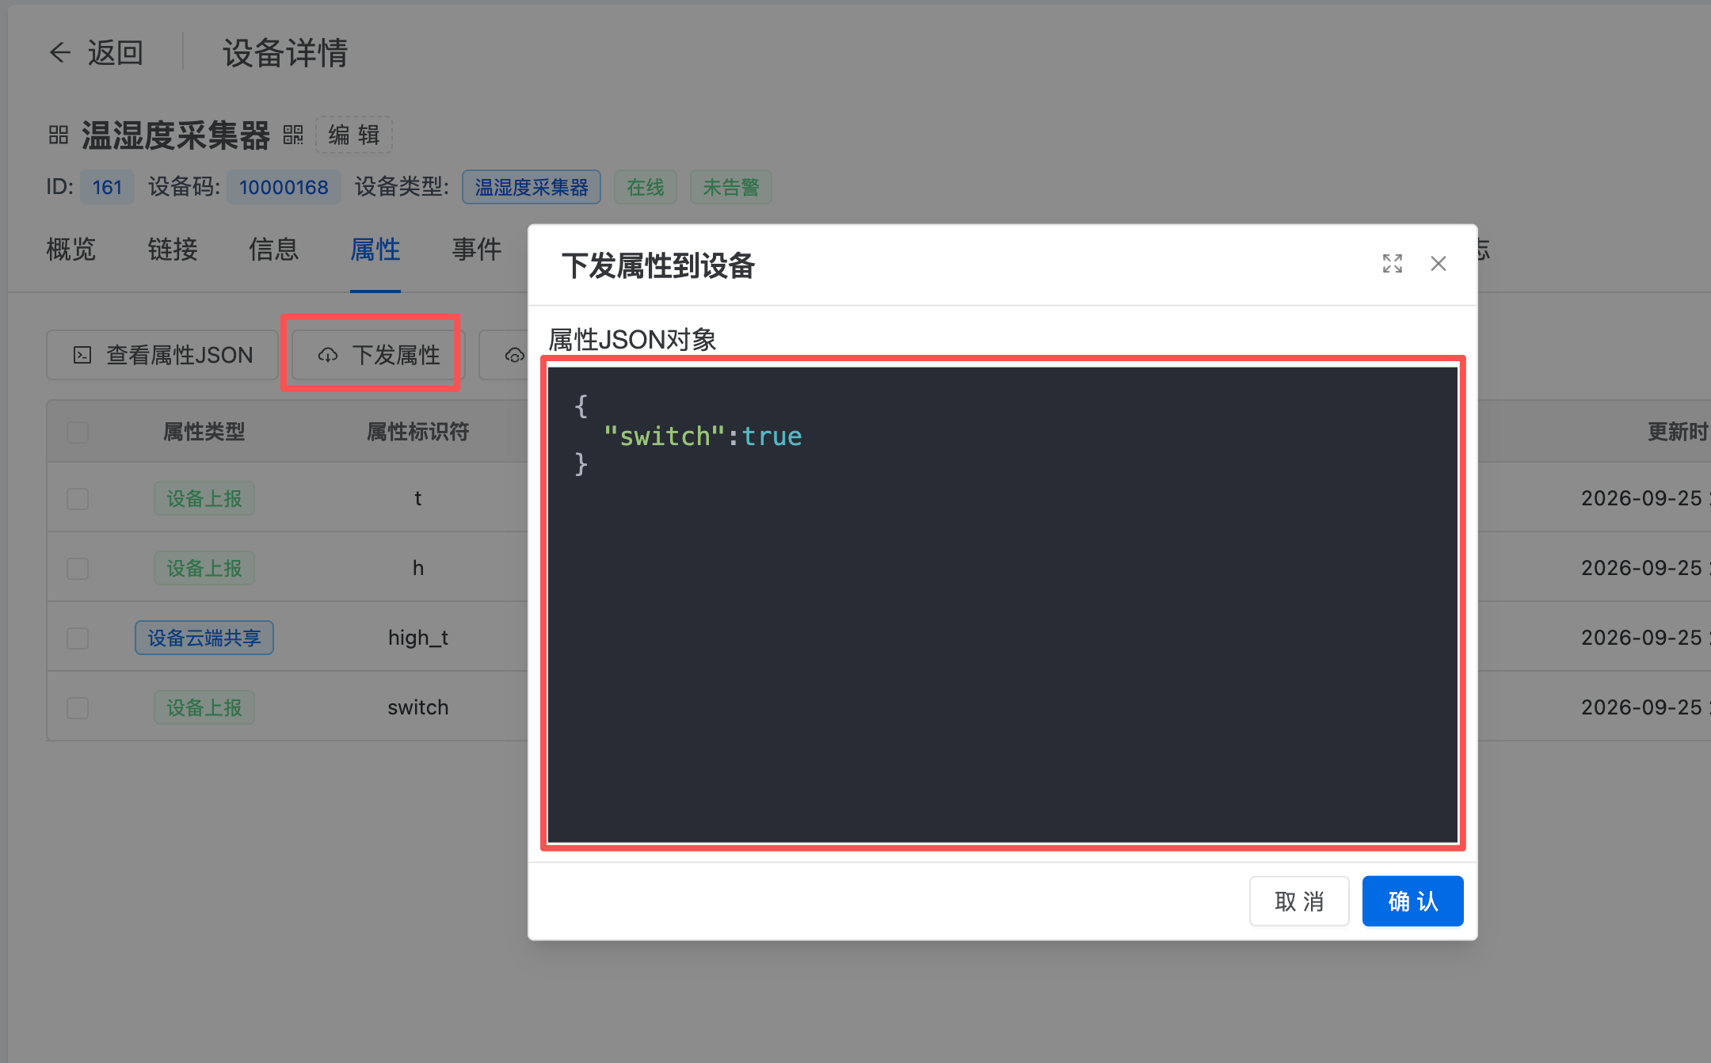Click the 查看属性JSON button
The width and height of the screenshot is (1711, 1063).
click(162, 355)
